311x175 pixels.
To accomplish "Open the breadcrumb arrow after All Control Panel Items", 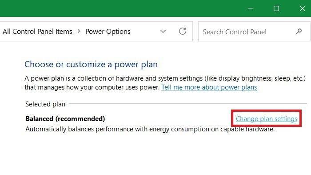I will coord(79,32).
